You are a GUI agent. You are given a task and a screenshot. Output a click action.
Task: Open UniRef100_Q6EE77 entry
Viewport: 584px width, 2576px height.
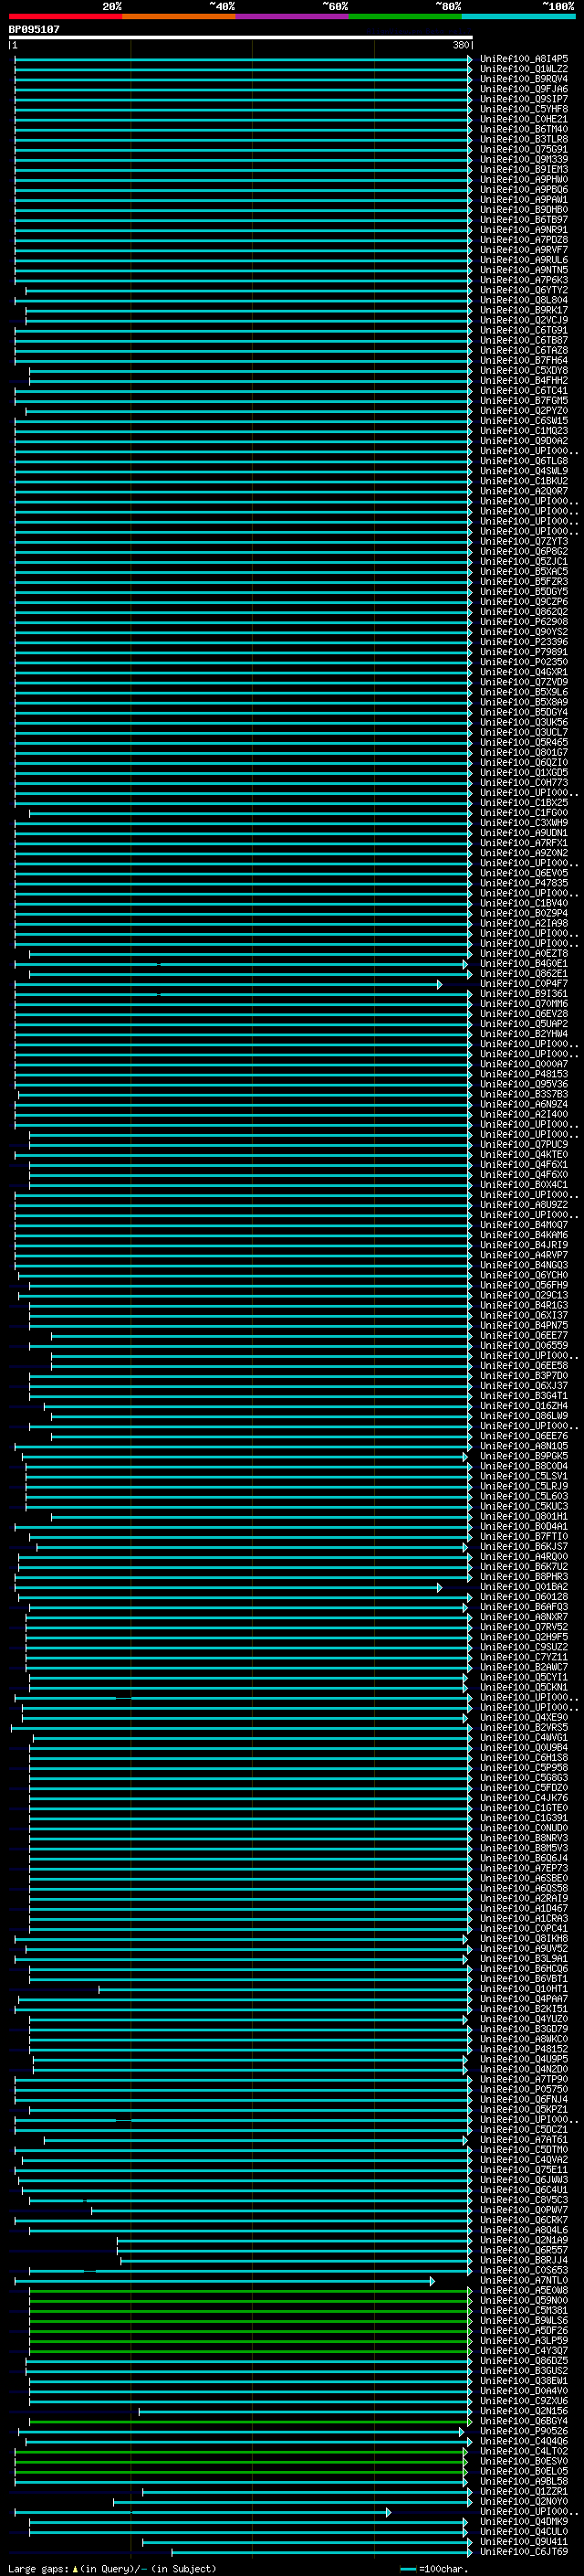coord(524,1336)
